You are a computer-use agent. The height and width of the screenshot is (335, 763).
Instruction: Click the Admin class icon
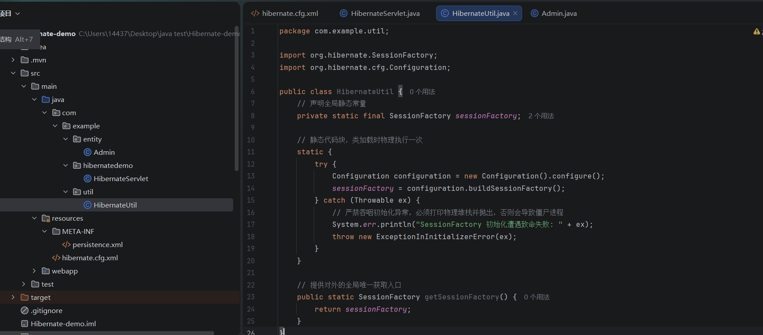pyautogui.click(x=88, y=152)
